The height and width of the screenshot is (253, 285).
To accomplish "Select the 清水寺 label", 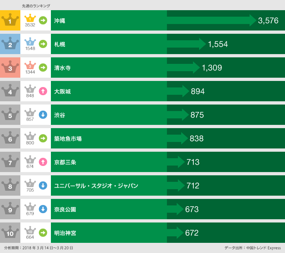I will point(62,68).
